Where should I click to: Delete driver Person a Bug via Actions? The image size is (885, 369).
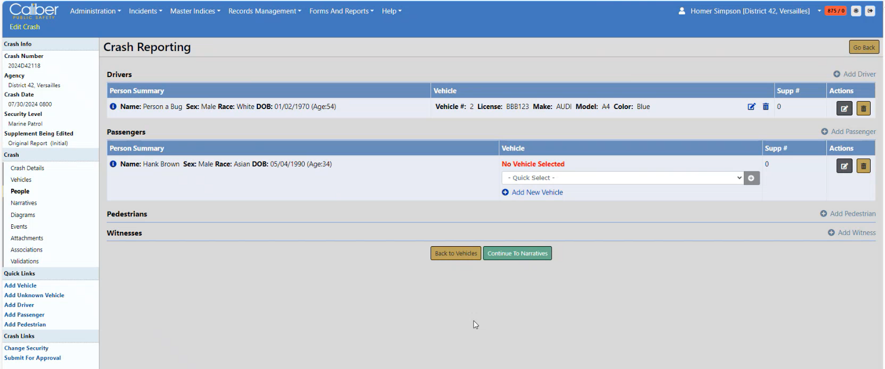tap(863, 108)
